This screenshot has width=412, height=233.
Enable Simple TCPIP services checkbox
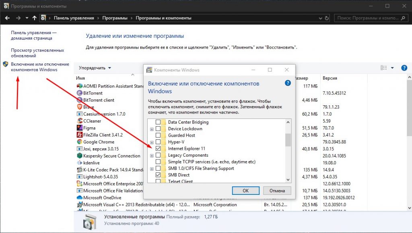158,161
